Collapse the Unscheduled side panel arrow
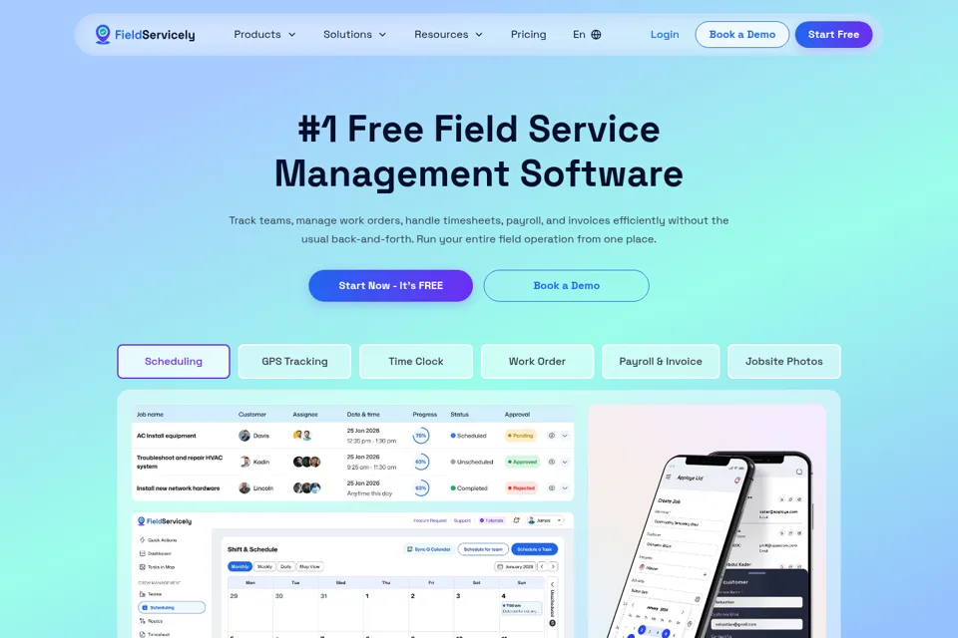 pyautogui.click(x=552, y=584)
